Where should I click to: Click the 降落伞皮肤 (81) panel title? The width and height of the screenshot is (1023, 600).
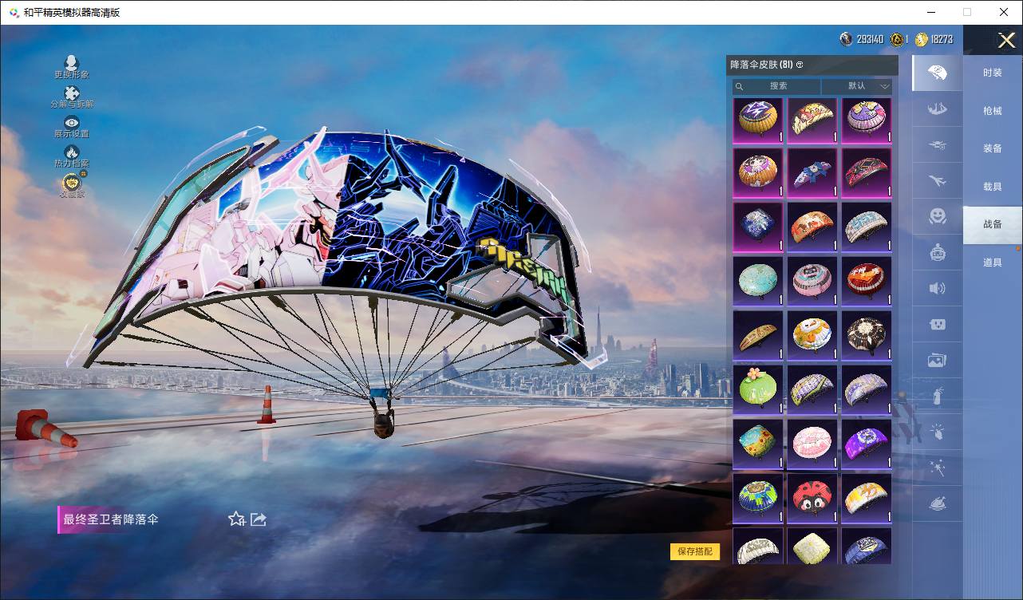(x=761, y=65)
